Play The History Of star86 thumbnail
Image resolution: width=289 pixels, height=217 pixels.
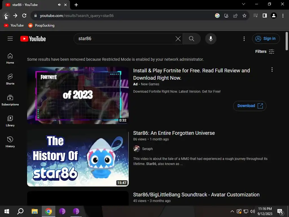point(78,158)
